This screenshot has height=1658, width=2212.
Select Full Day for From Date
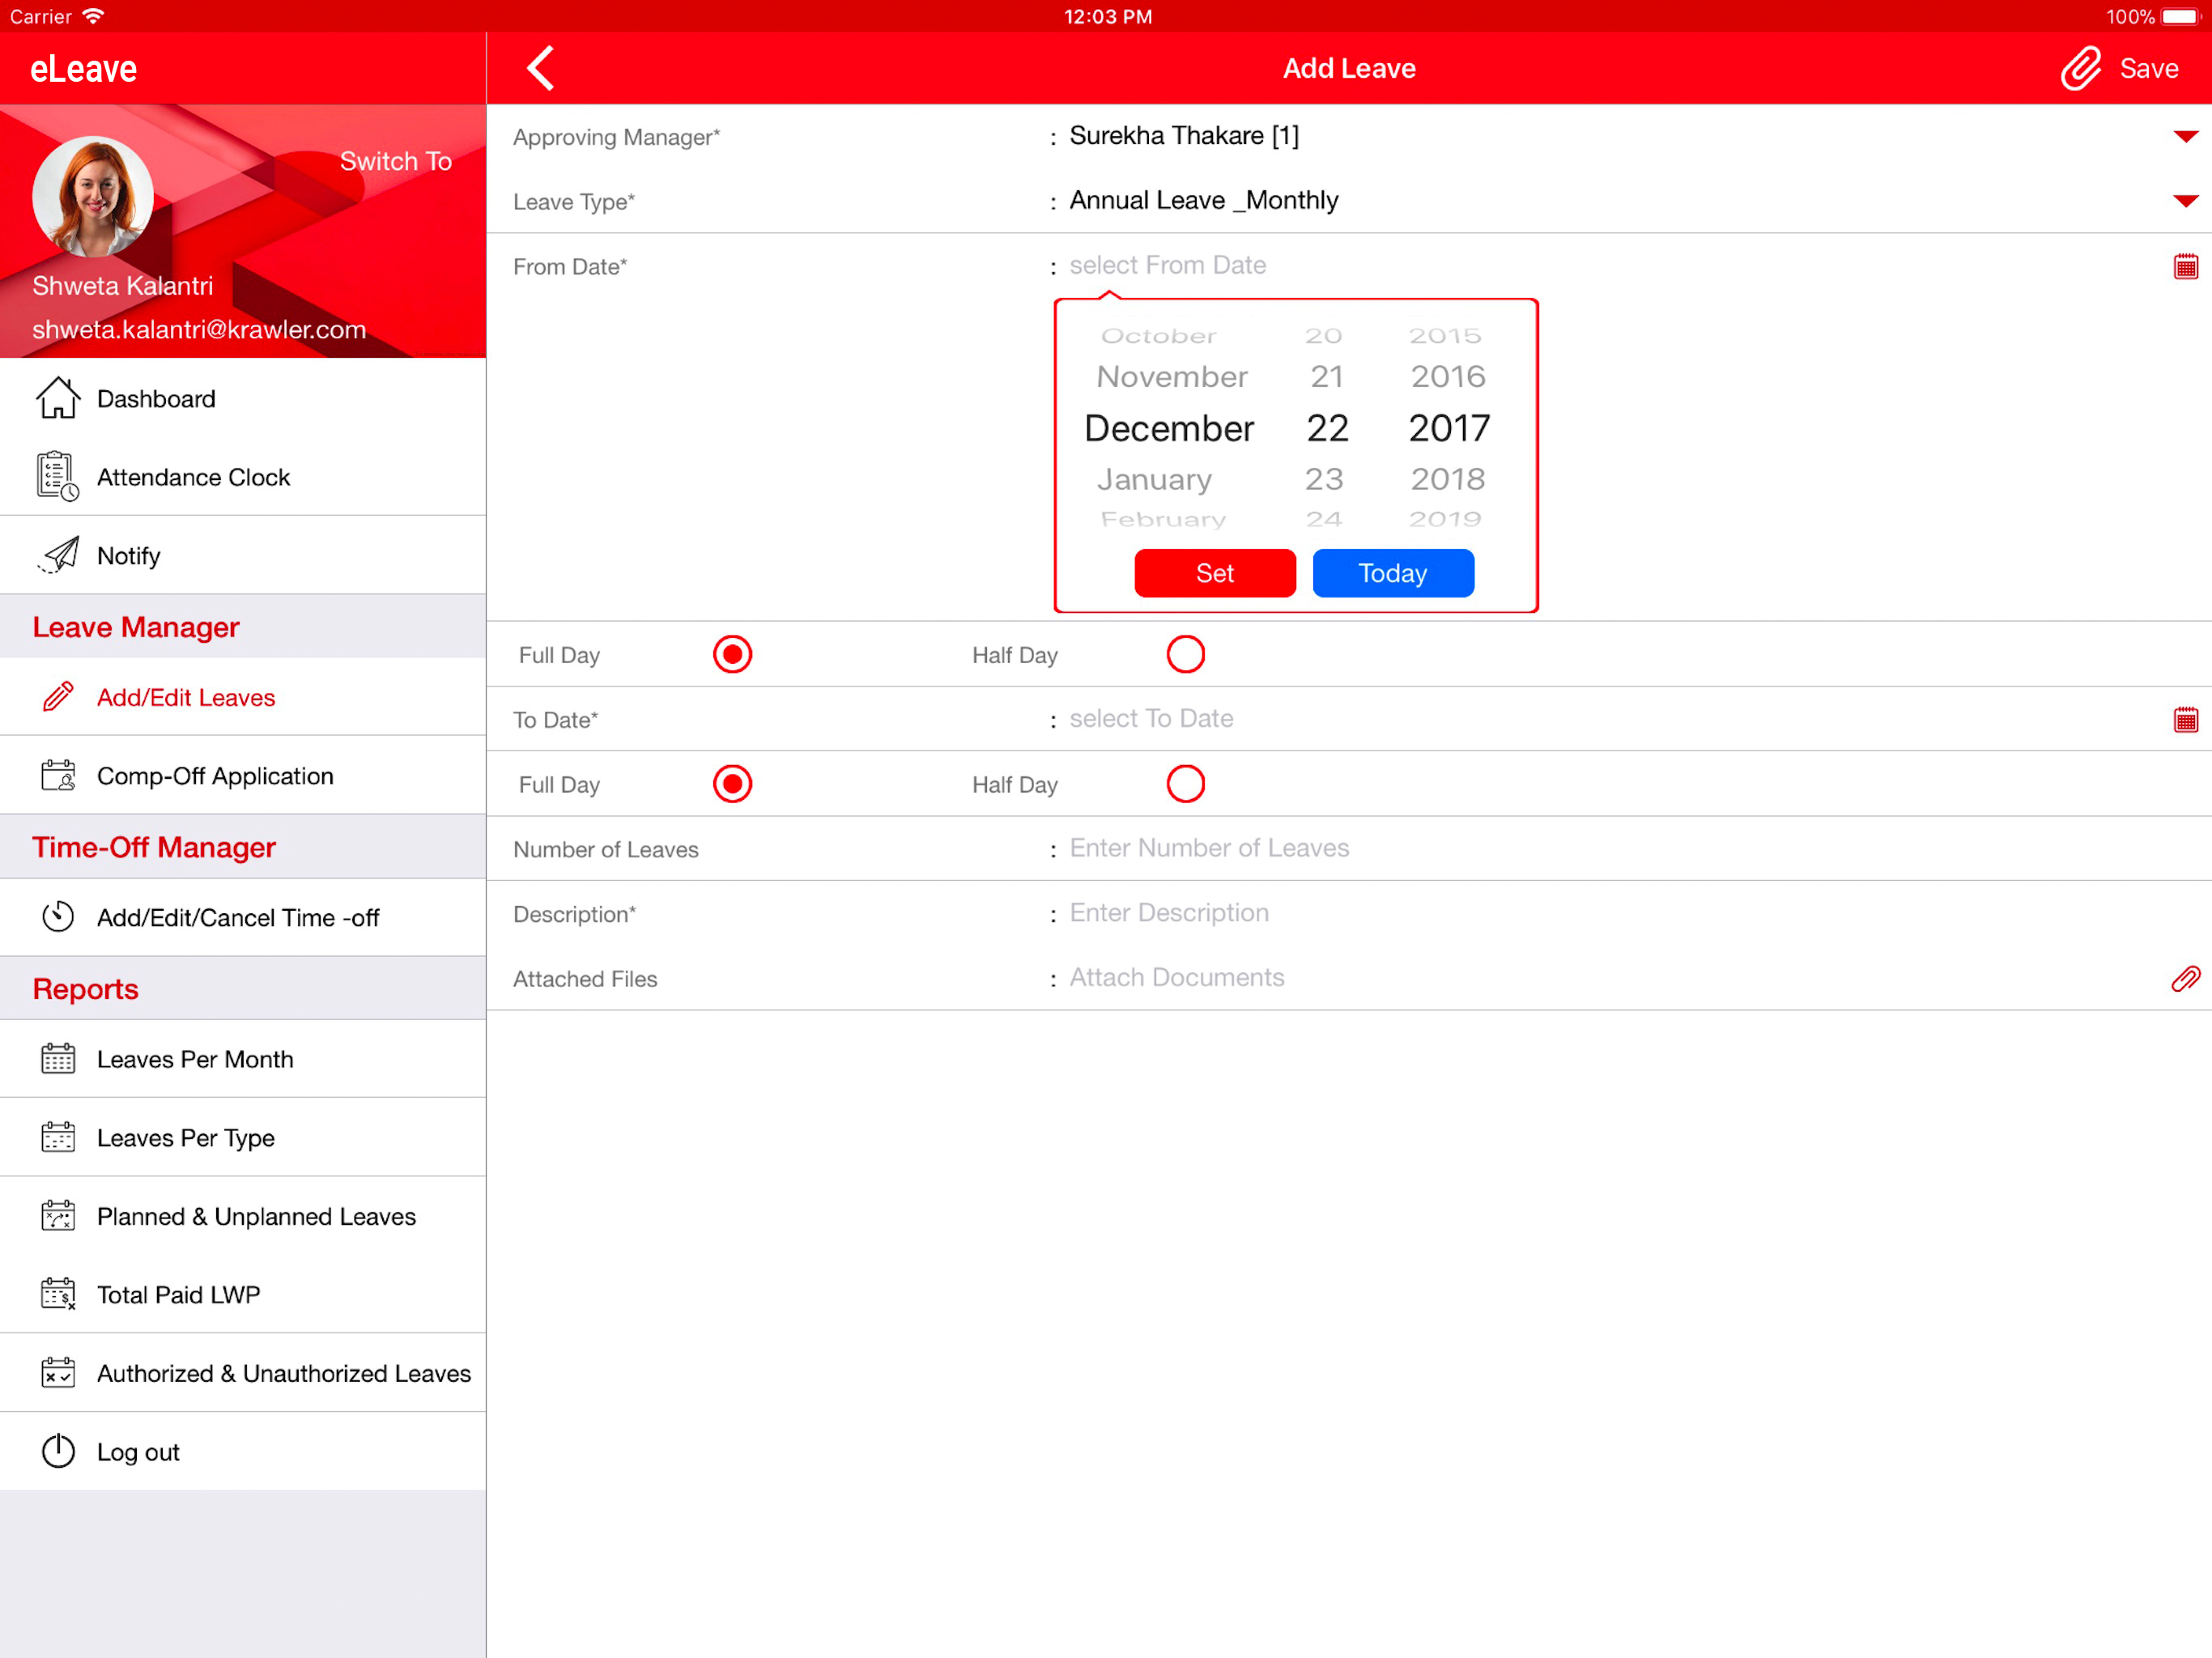click(x=732, y=655)
